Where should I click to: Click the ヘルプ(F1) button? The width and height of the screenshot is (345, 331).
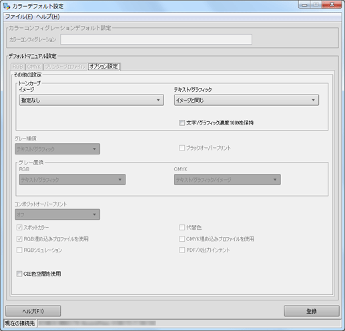tap(33, 311)
